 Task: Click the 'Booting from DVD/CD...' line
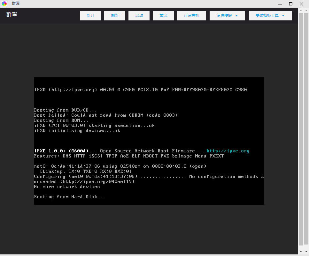tap(66, 110)
